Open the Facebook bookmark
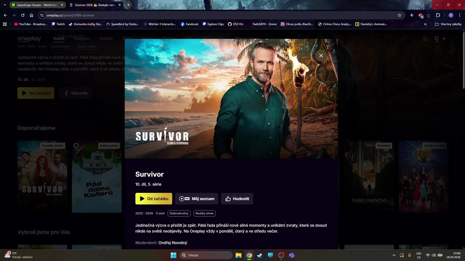 (x=190, y=24)
